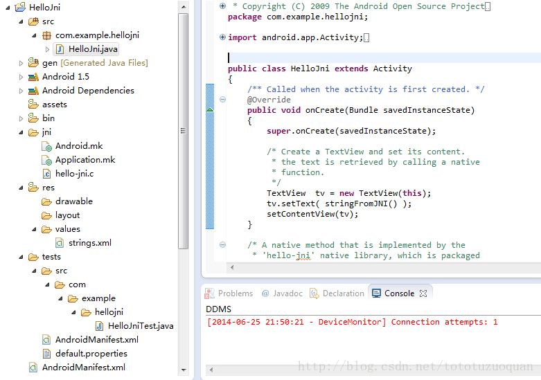Expand the Android 1.5 library node
Viewport: 541px width, 380px height.
(x=21, y=77)
